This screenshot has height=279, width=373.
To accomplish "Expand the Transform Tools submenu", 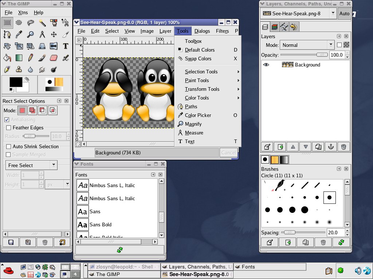I will click(x=208, y=89).
